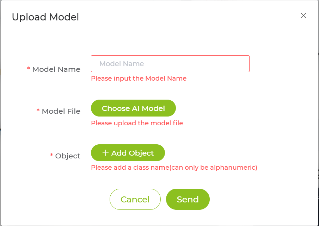This screenshot has height=226, width=319.
Task: Click the Model Name field label
Action: tap(56, 69)
